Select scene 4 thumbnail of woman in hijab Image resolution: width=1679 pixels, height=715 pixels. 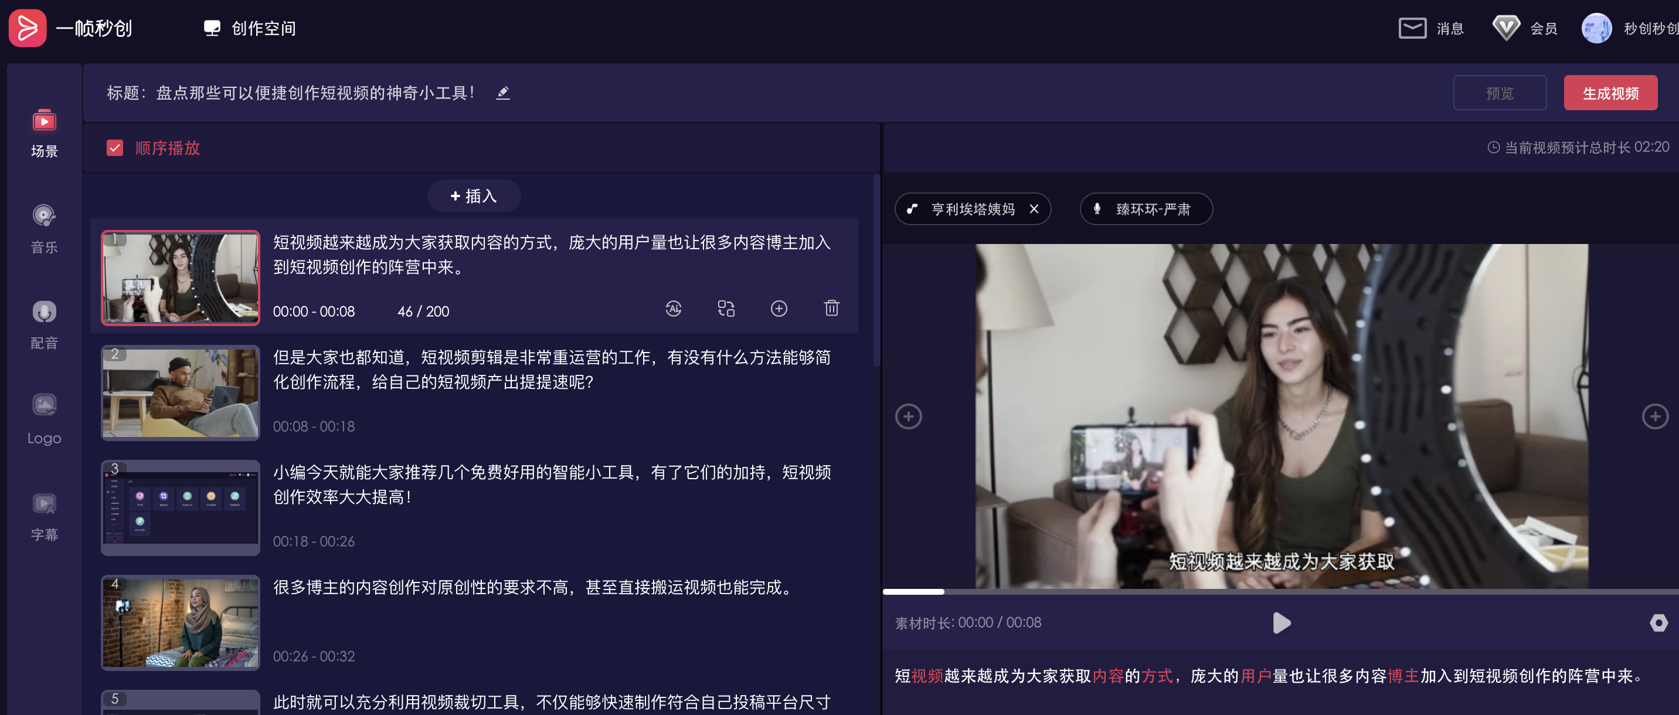point(181,622)
